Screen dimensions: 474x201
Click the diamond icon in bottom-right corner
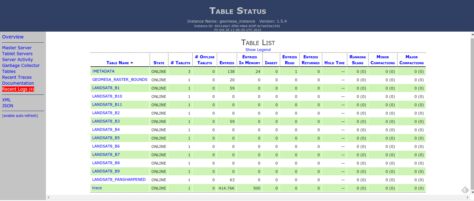465,190
